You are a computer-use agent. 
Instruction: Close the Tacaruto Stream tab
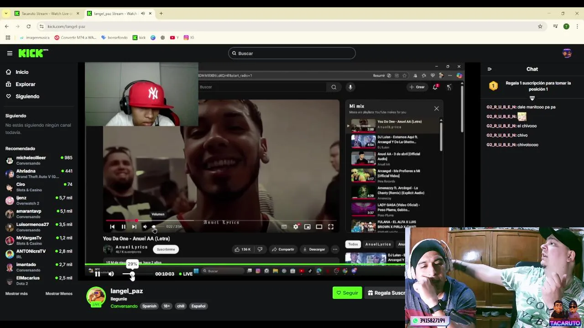tap(78, 13)
